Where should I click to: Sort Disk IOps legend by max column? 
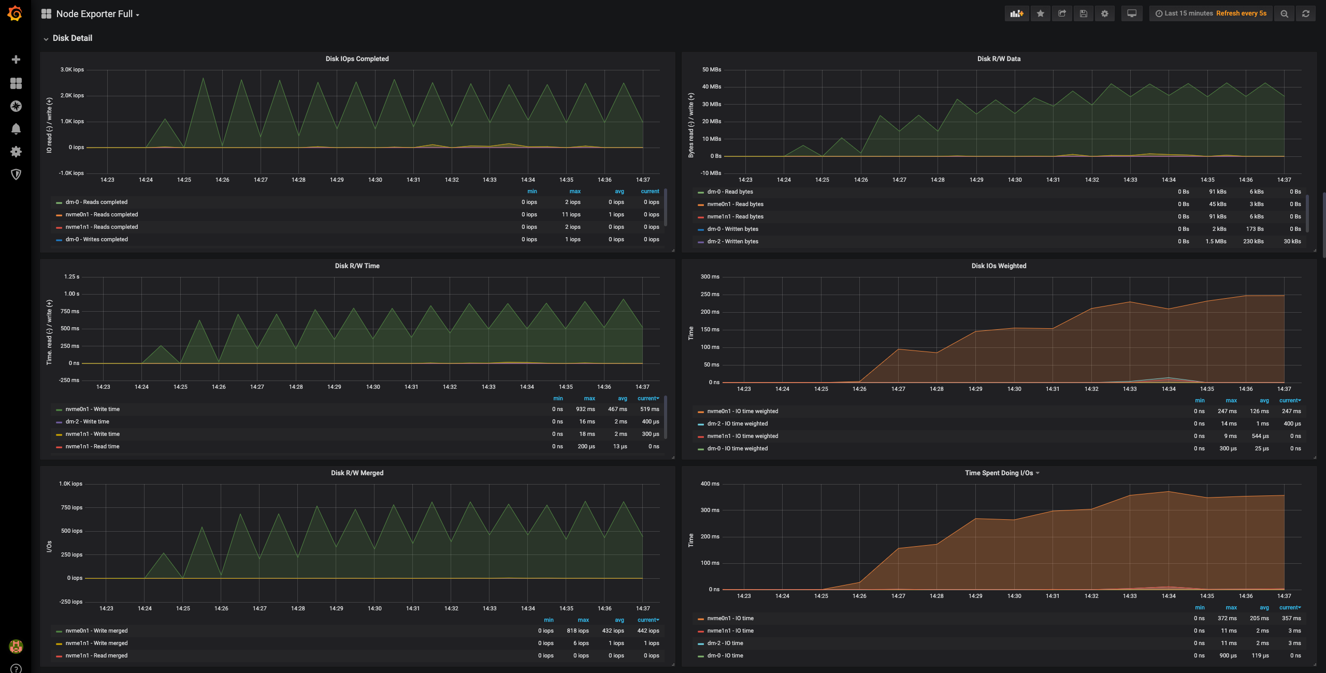pos(575,191)
